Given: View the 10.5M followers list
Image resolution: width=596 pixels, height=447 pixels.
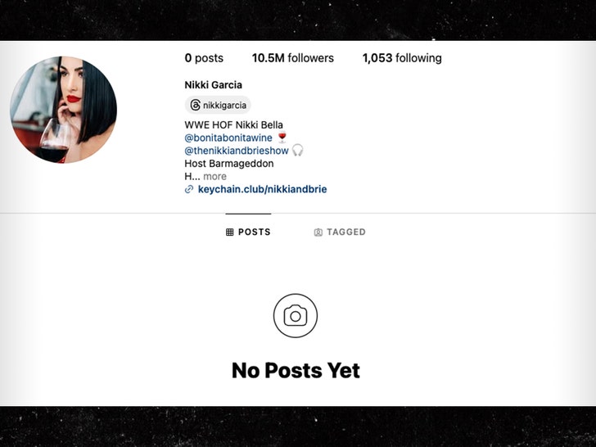Looking at the screenshot, I should 293,58.
